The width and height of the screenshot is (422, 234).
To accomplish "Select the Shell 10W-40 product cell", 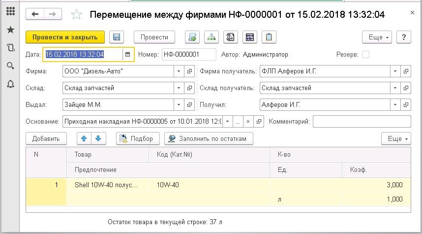I will pos(108,185).
